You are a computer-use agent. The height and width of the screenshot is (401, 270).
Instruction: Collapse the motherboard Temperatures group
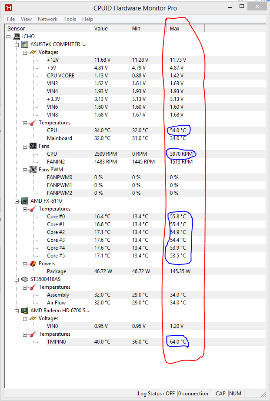pyautogui.click(x=25, y=123)
